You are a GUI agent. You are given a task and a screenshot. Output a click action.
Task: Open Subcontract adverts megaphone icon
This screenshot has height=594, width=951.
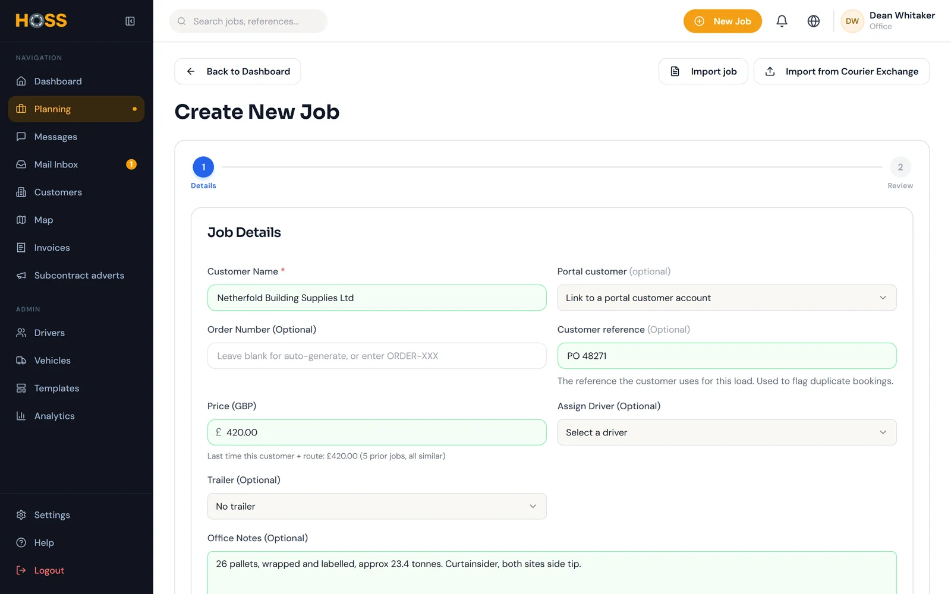pyautogui.click(x=21, y=276)
